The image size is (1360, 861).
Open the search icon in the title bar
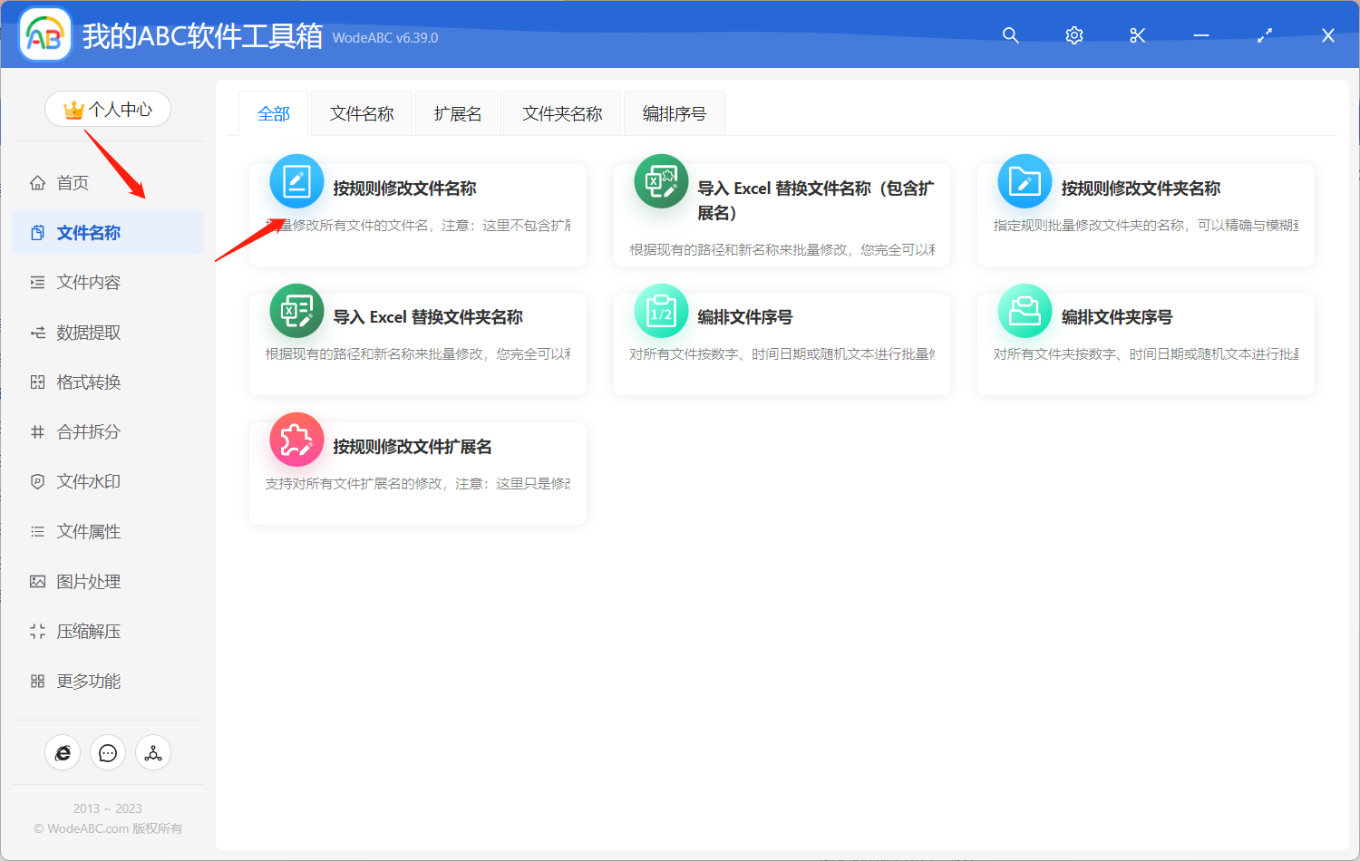coord(1010,35)
